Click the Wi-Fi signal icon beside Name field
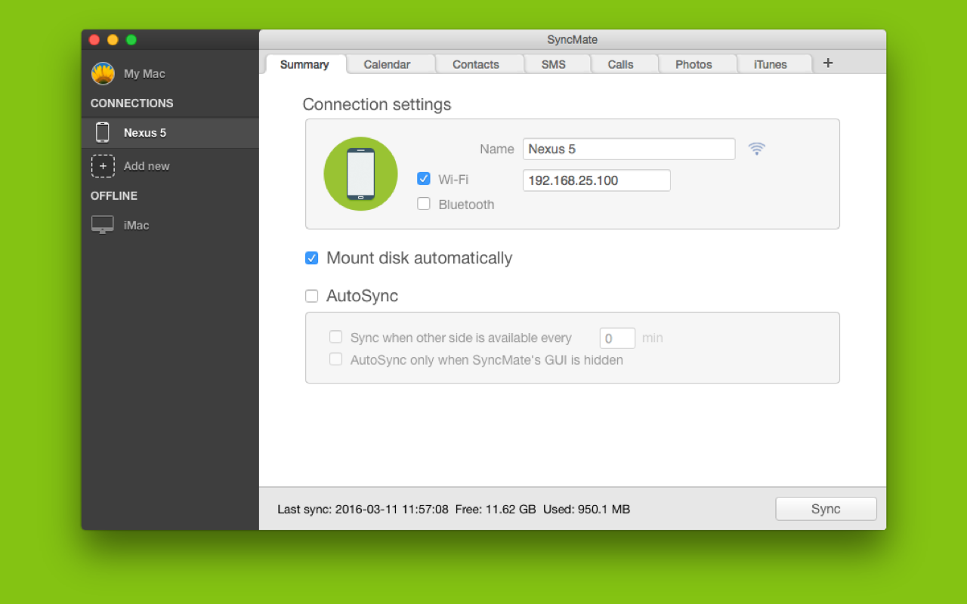967x604 pixels. (756, 149)
